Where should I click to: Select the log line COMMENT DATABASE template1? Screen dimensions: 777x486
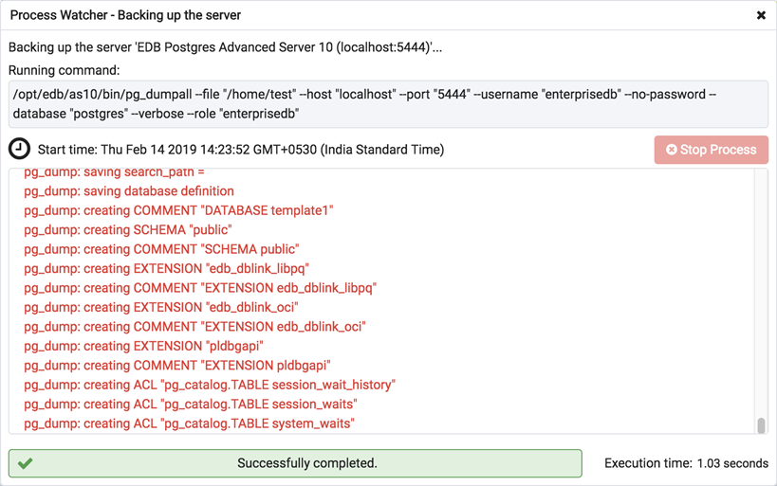pos(178,210)
